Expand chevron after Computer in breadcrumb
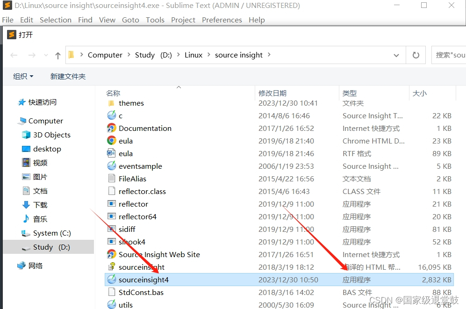 [x=129, y=55]
